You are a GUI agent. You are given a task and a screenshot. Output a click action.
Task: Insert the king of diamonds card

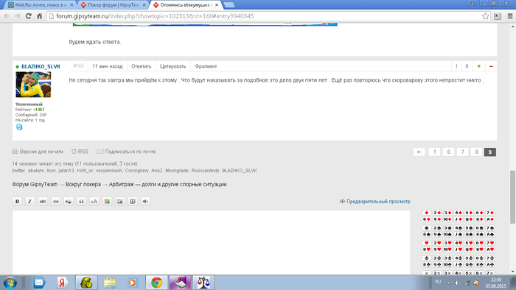coord(479,219)
